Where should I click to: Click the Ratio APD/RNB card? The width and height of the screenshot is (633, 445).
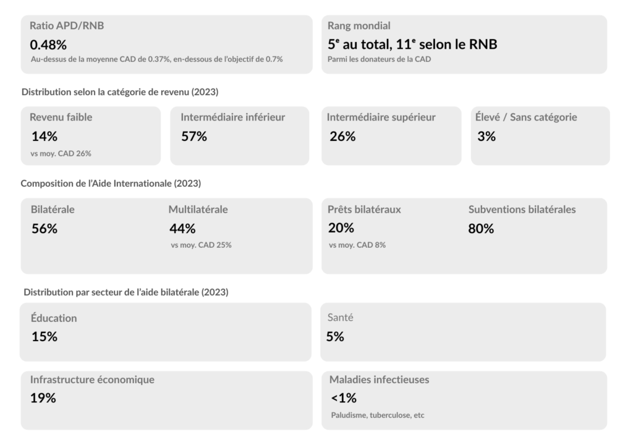coord(166,44)
